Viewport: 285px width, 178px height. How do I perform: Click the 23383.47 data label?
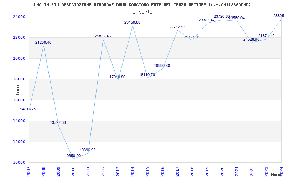[207, 20]
